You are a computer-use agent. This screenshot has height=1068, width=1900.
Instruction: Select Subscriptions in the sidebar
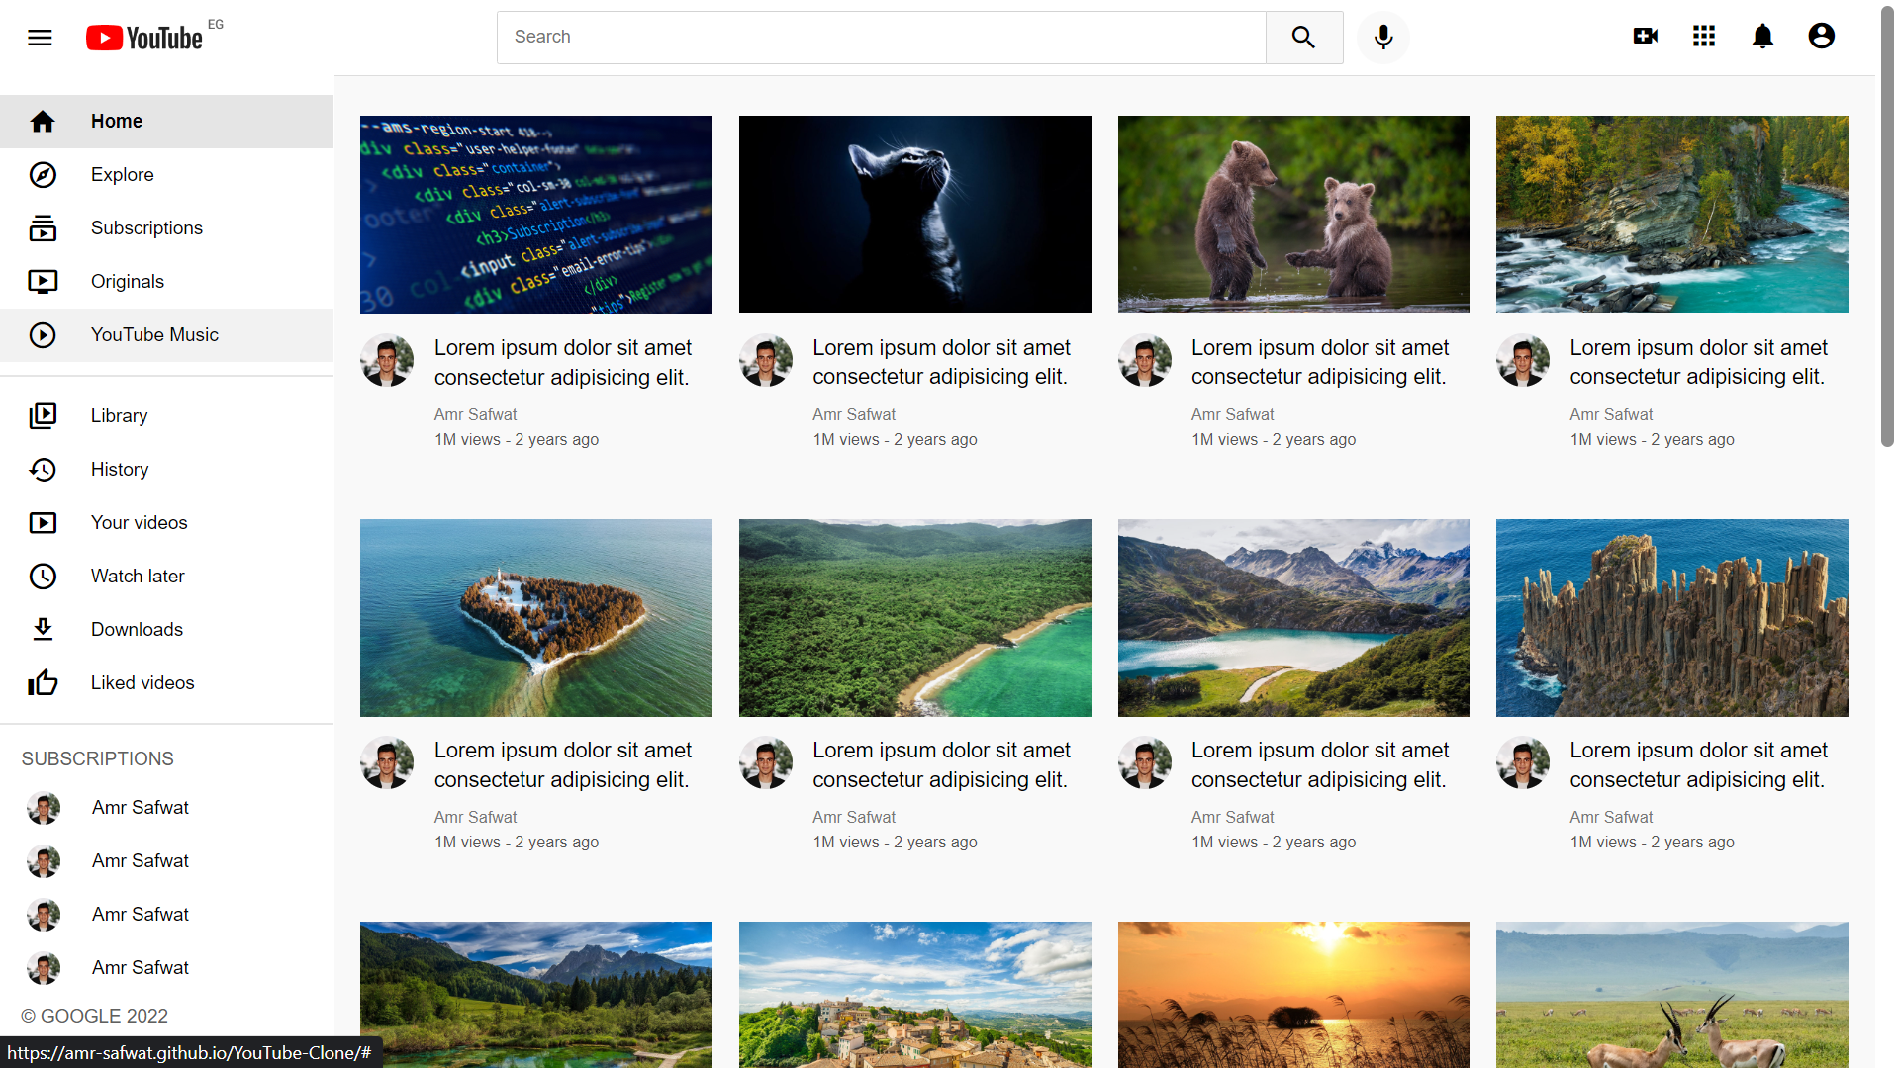coord(166,228)
